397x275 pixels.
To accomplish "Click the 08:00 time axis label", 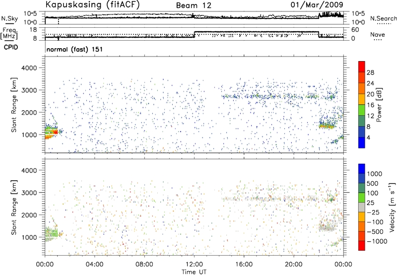I will pyautogui.click(x=144, y=265).
